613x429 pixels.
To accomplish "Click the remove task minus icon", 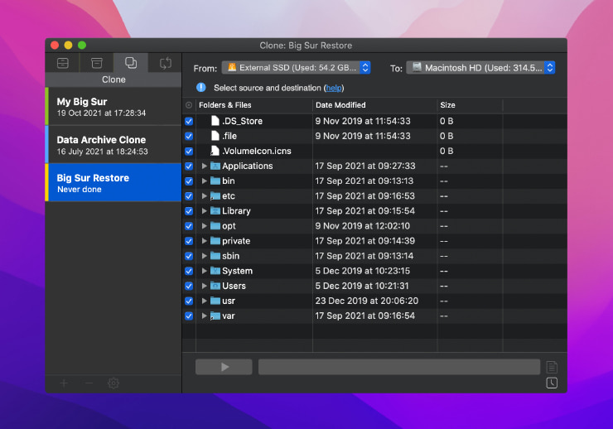I will pos(89,383).
